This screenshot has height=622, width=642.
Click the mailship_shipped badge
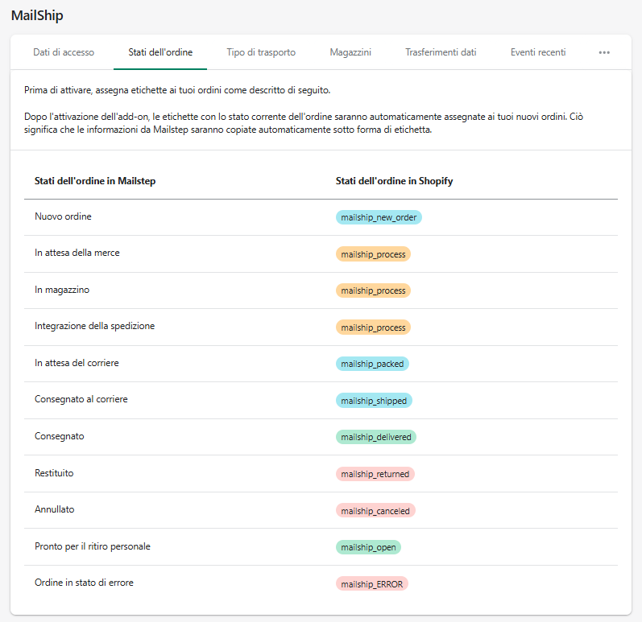point(374,401)
